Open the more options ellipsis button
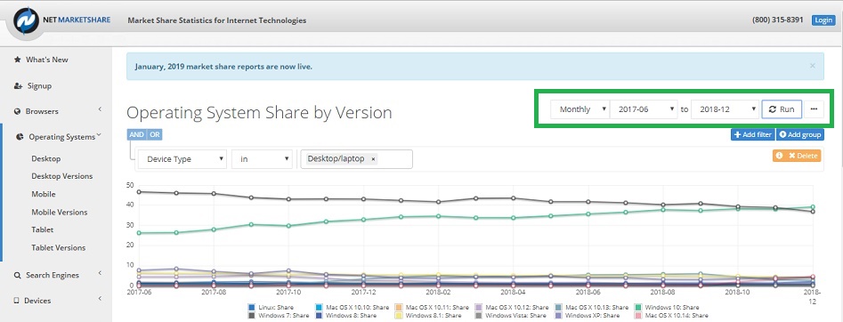The width and height of the screenshot is (843, 322). [814, 109]
